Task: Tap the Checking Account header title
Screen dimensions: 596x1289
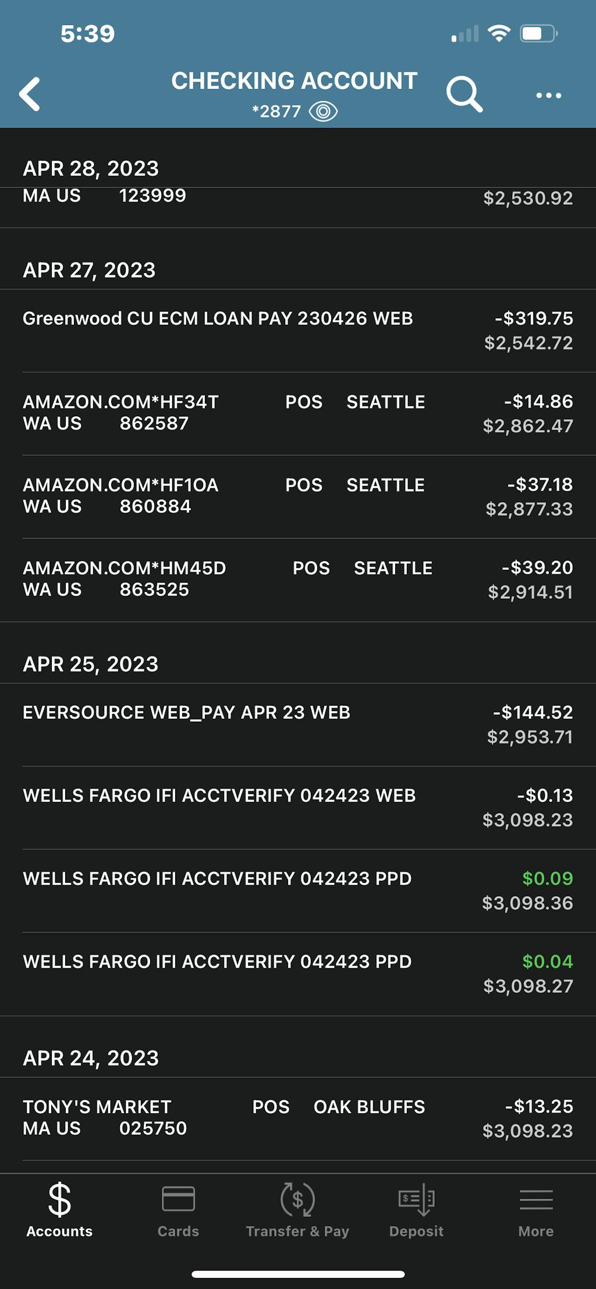Action: (x=294, y=81)
